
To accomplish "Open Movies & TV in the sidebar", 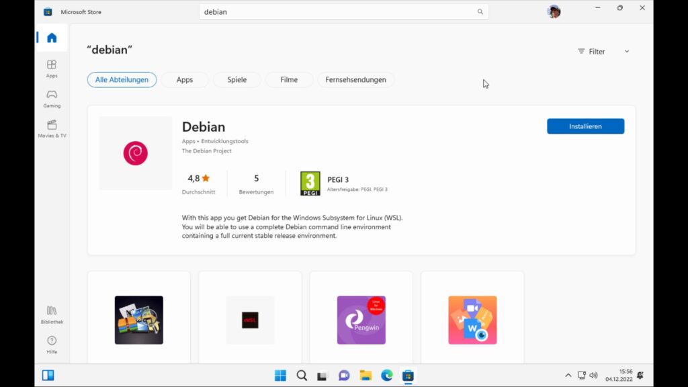I will pyautogui.click(x=52, y=129).
